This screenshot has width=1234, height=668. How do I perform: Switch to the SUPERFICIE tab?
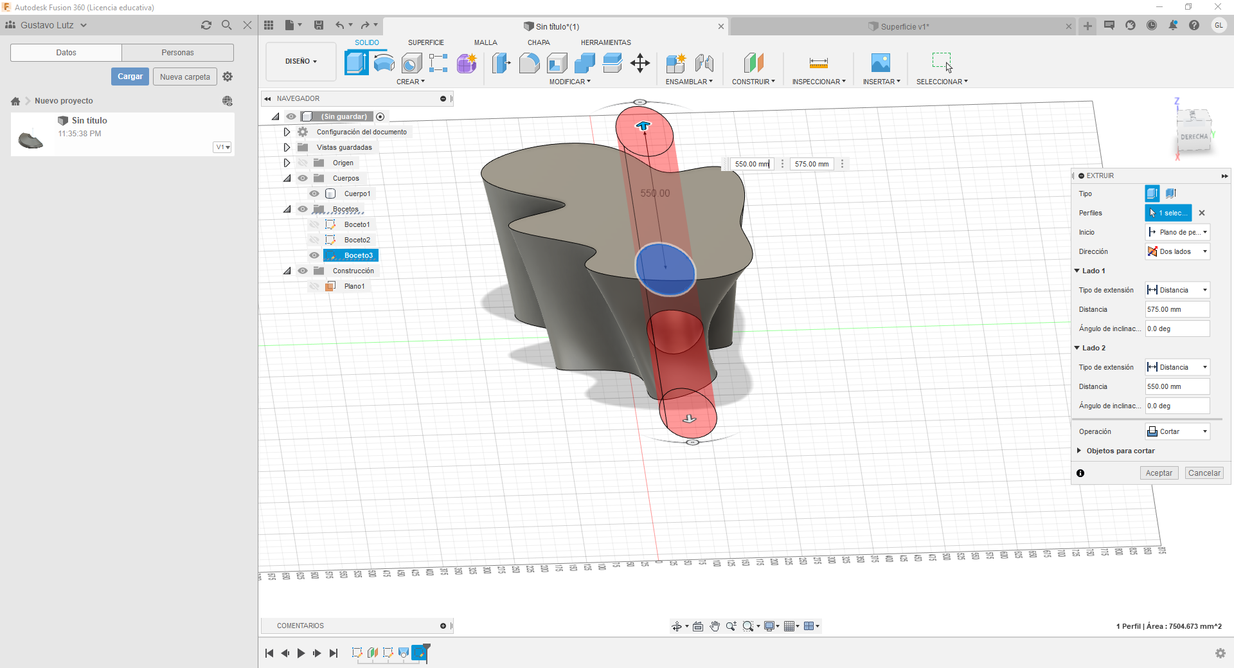click(x=425, y=42)
